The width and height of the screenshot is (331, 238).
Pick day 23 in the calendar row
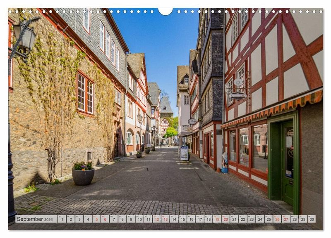click(x=251, y=219)
